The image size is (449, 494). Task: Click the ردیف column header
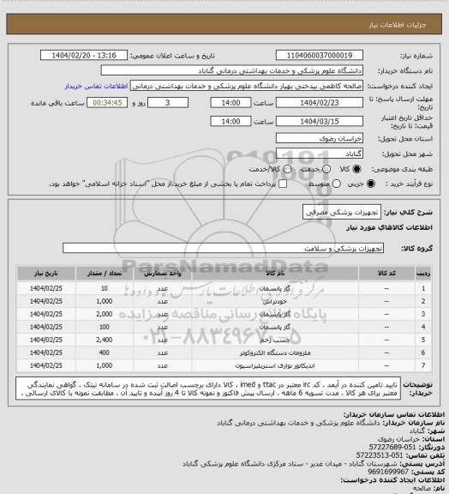pos(423,274)
